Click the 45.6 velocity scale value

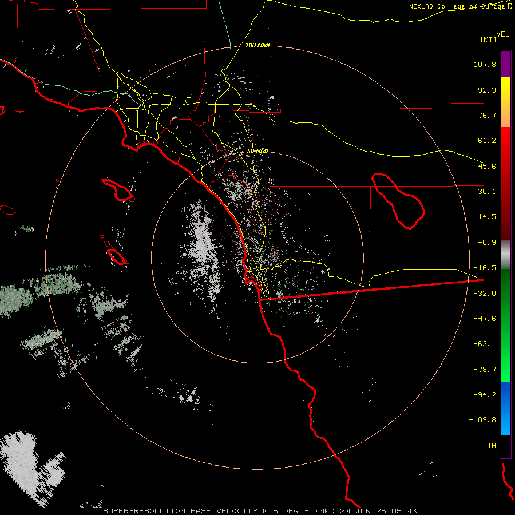(487, 166)
